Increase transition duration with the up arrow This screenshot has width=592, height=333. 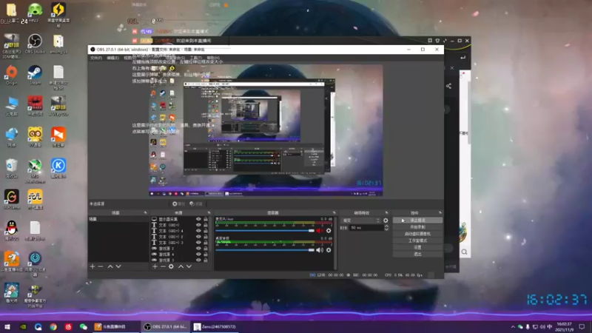tap(386, 226)
